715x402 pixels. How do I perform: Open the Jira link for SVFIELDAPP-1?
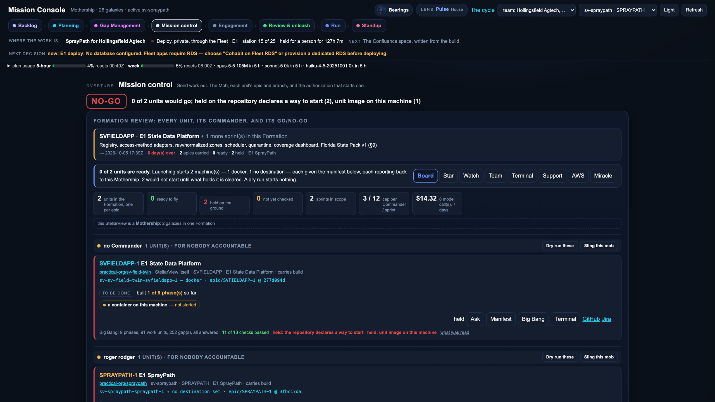[606, 319]
